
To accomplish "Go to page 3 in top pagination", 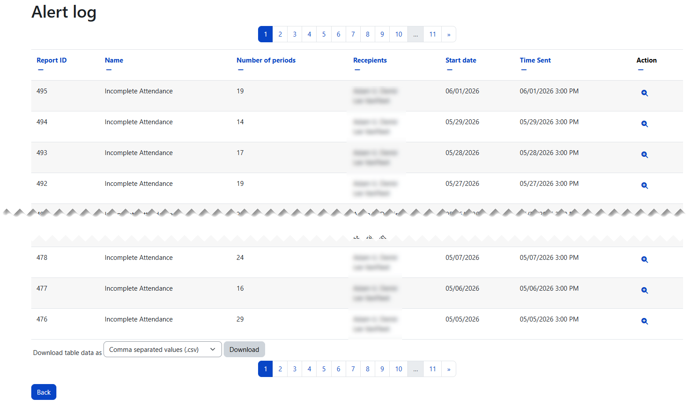I will click(x=295, y=34).
